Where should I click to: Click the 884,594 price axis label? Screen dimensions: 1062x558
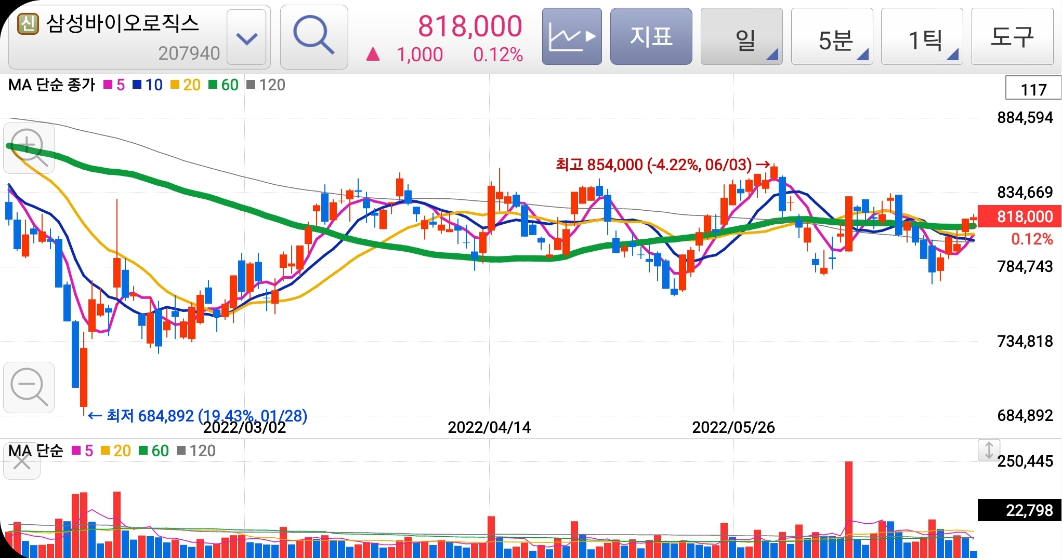tap(1025, 118)
